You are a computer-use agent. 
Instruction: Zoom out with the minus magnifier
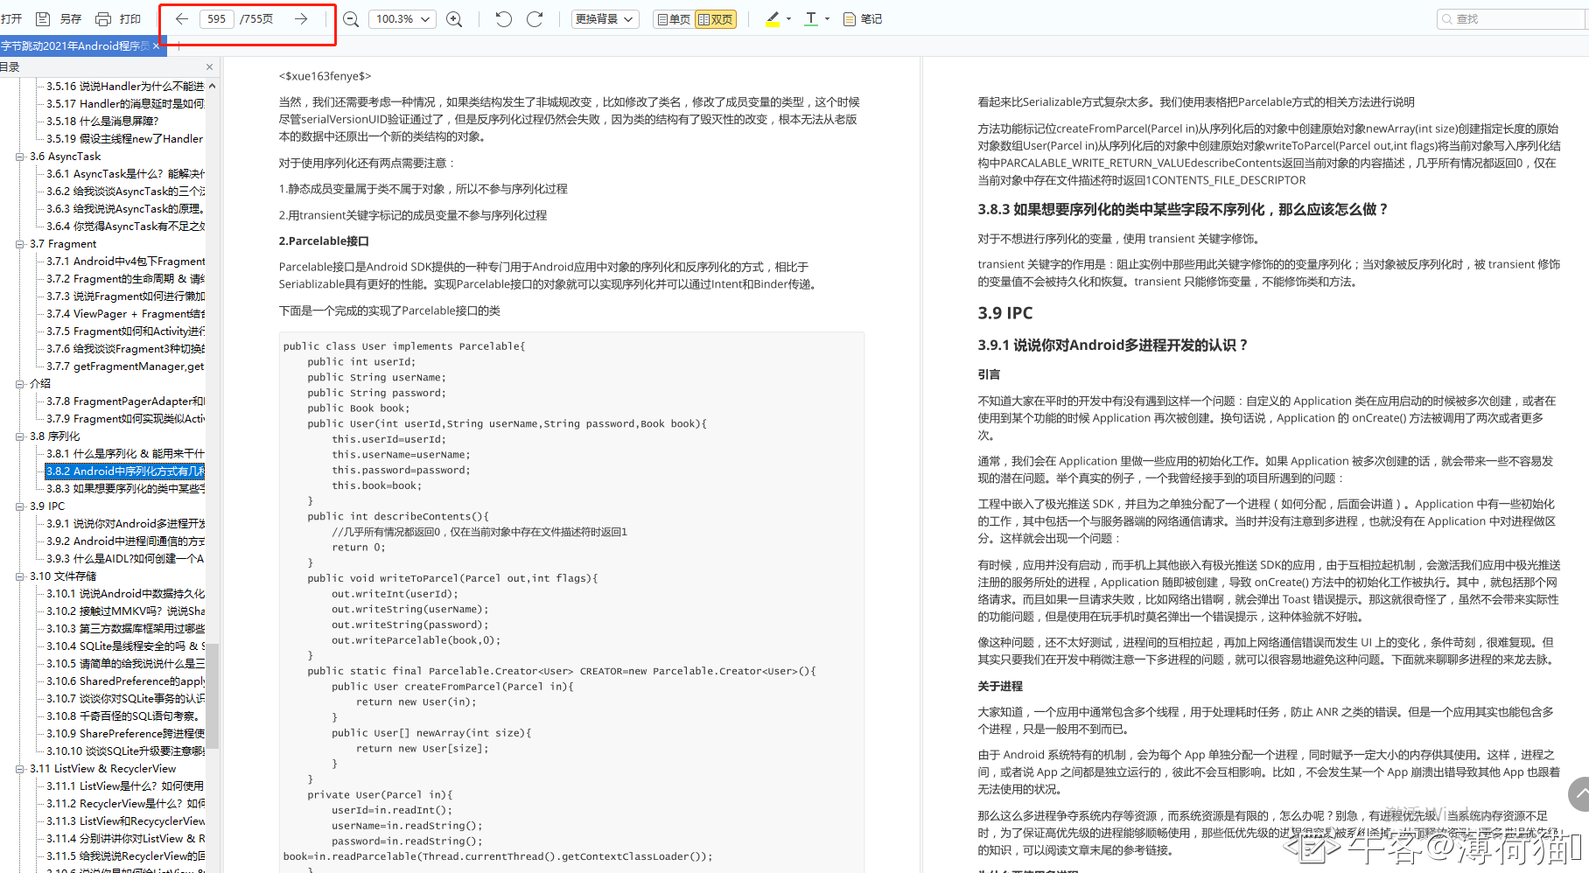click(351, 19)
